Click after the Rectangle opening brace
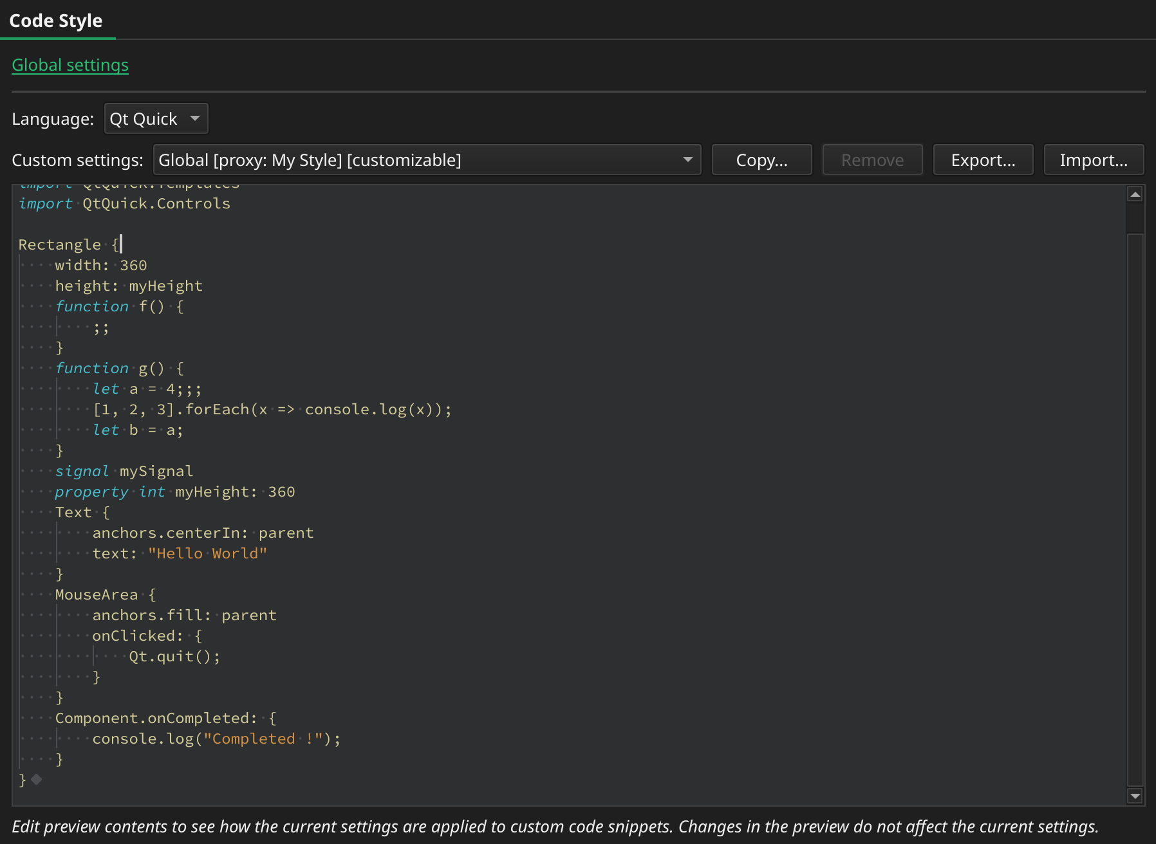Image resolution: width=1156 pixels, height=844 pixels. point(122,244)
